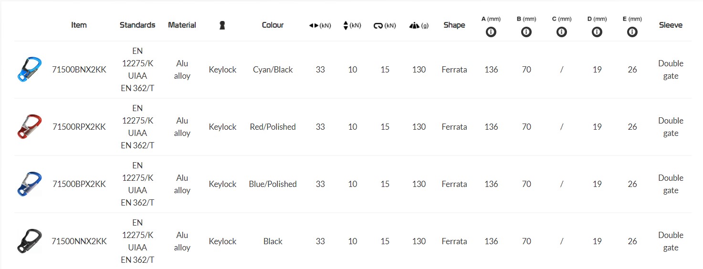This screenshot has width=703, height=269.
Task: Click the Sleeve column header
Action: 671,25
